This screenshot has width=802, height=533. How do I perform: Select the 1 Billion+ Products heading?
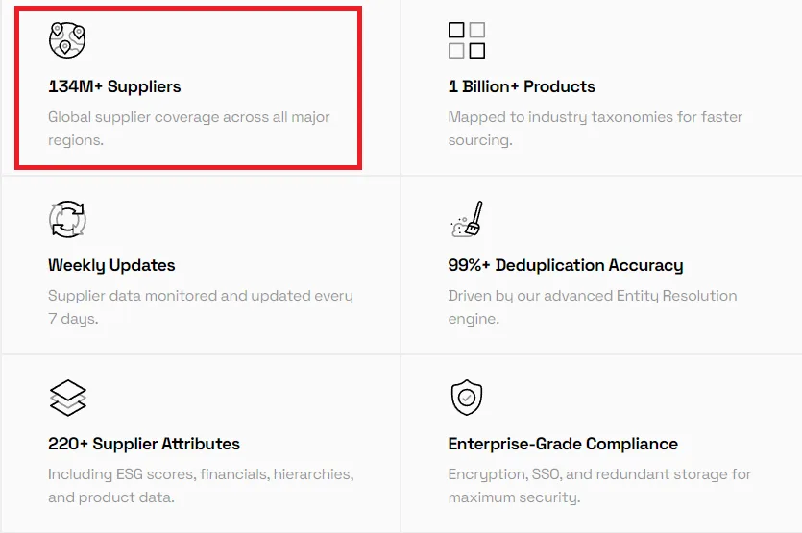click(522, 86)
